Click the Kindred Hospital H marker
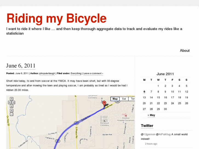 (126, 116)
